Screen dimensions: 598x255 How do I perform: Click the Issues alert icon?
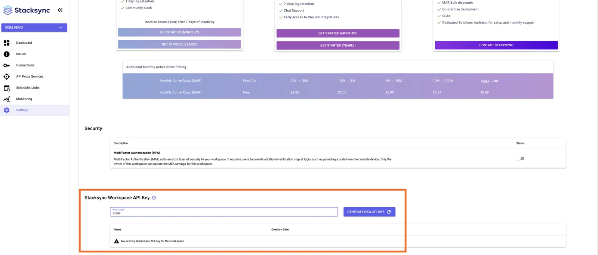point(7,54)
